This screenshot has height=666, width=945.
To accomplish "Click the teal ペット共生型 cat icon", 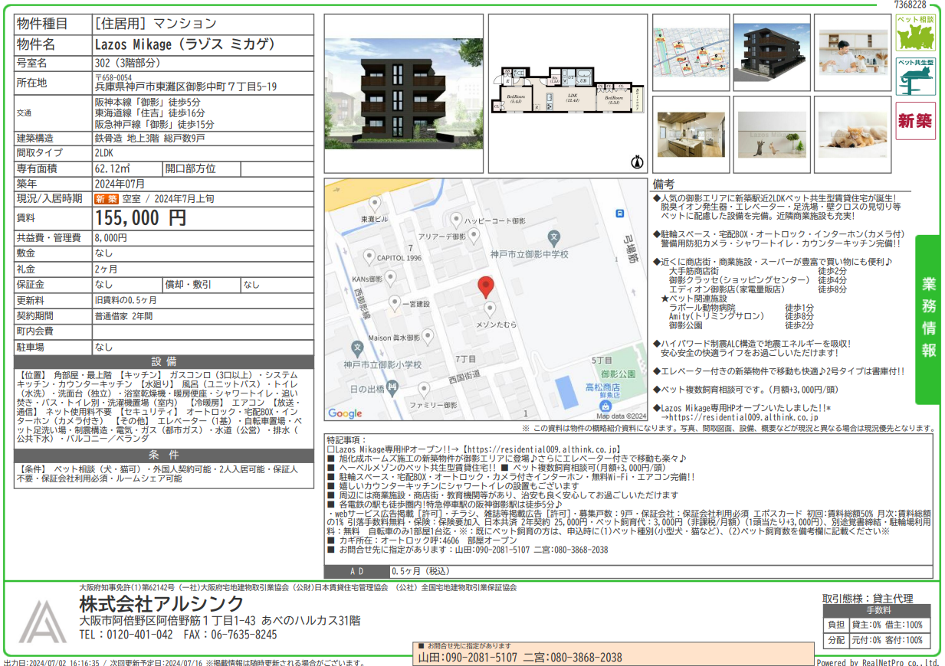I will coord(915,77).
